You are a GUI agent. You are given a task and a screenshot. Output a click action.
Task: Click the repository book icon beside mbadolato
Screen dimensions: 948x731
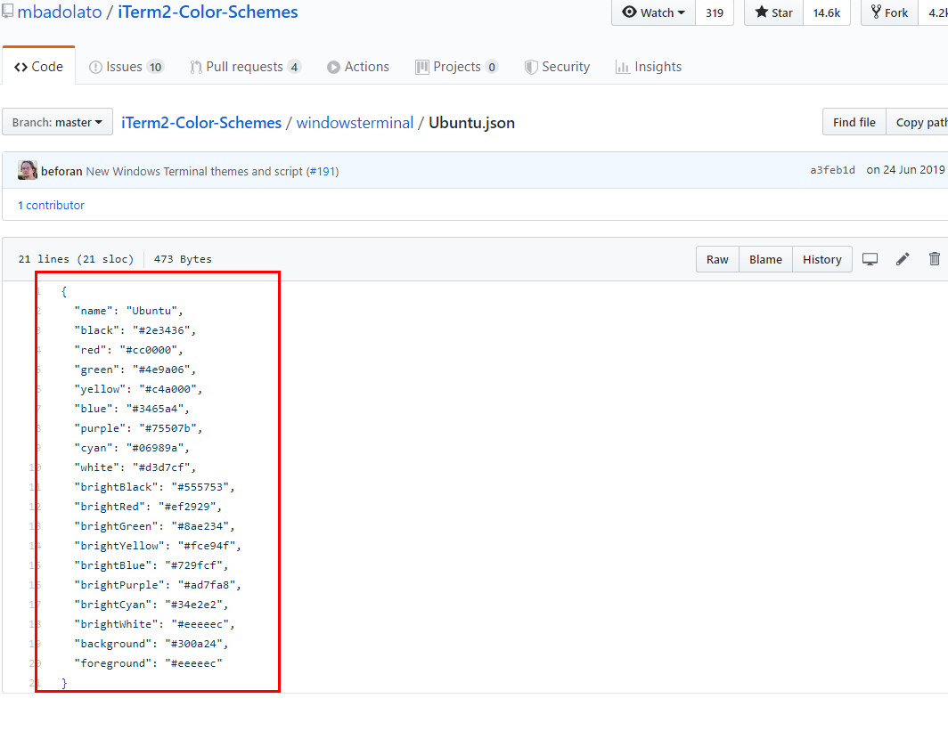pos(9,12)
